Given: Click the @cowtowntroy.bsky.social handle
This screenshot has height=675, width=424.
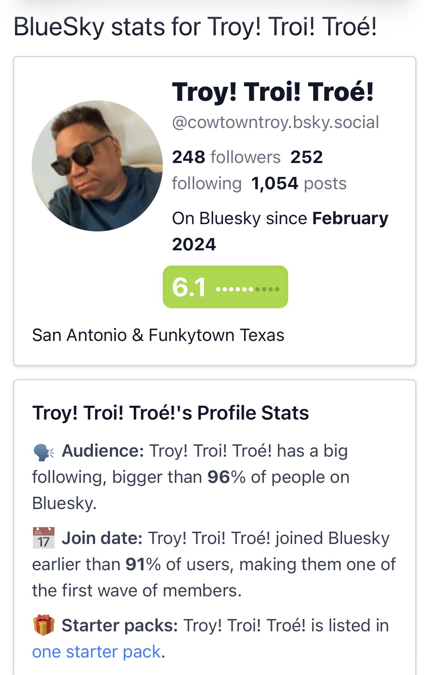Looking at the screenshot, I should pos(275,122).
